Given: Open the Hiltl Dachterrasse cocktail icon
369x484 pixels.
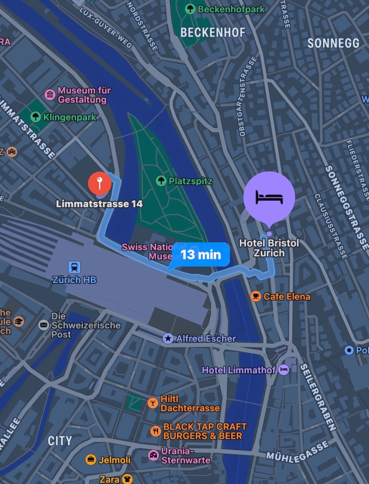Looking at the screenshot, I should click(153, 403).
